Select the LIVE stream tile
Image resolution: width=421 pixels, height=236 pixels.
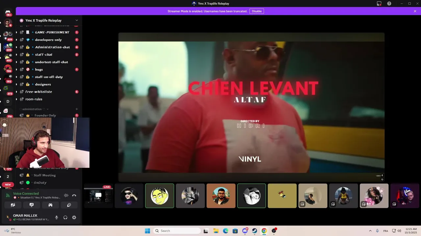pos(98,196)
